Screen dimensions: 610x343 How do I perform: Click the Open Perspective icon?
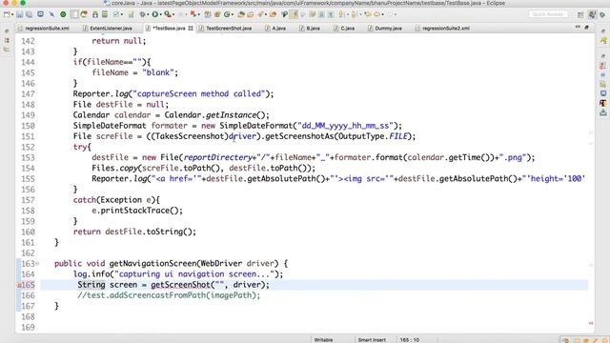point(580,15)
